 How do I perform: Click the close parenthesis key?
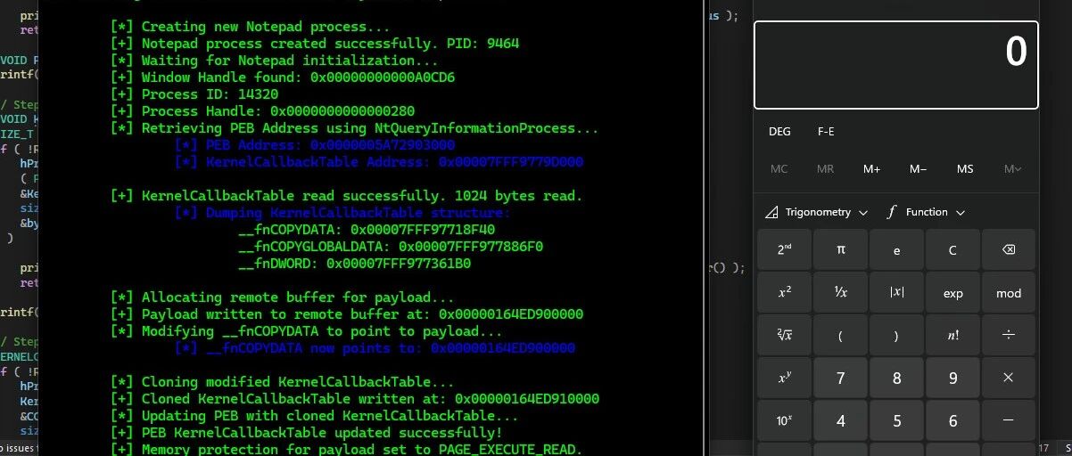point(896,336)
